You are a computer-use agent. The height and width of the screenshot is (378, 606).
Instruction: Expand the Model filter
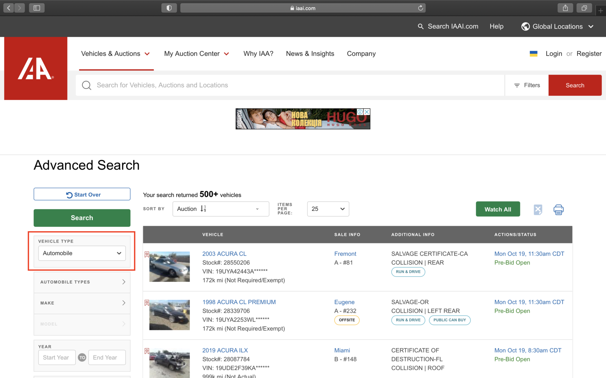click(x=82, y=324)
